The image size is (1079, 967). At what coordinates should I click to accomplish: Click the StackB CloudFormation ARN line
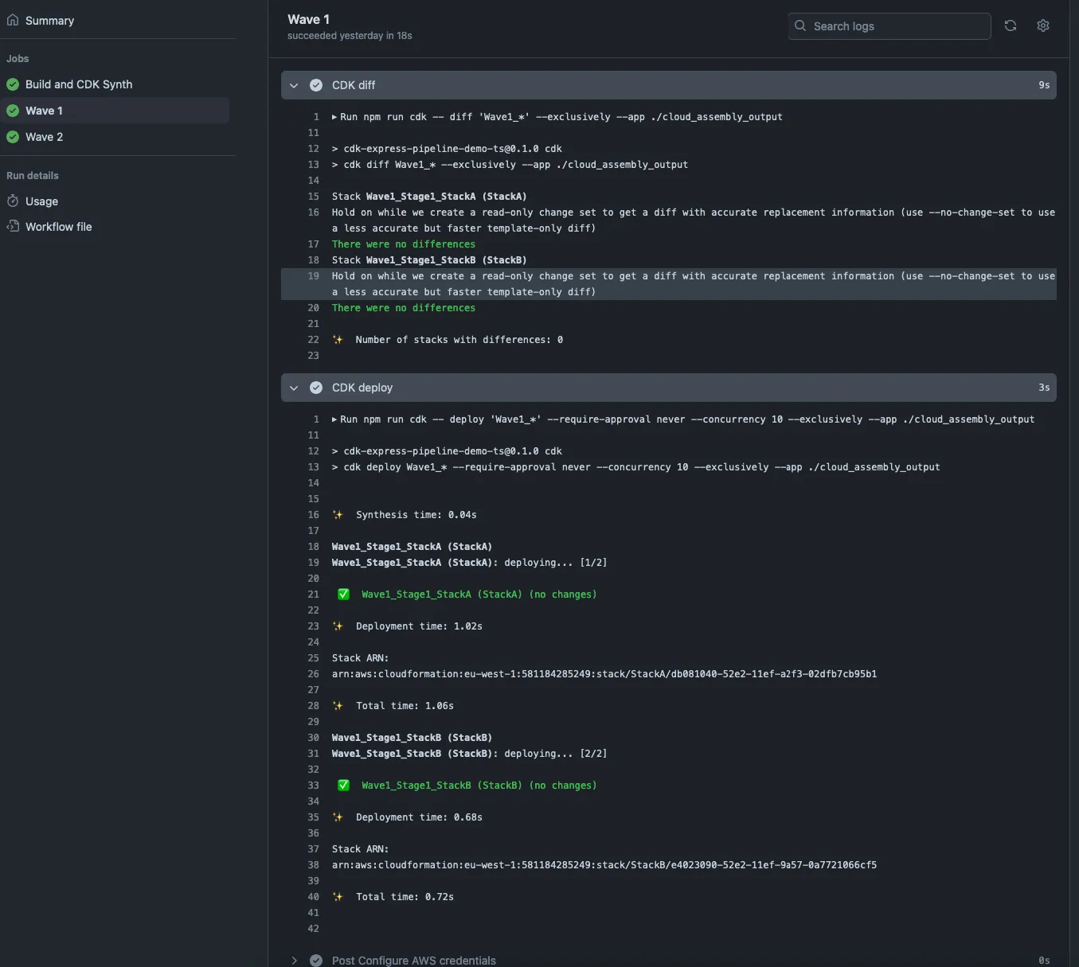click(604, 865)
